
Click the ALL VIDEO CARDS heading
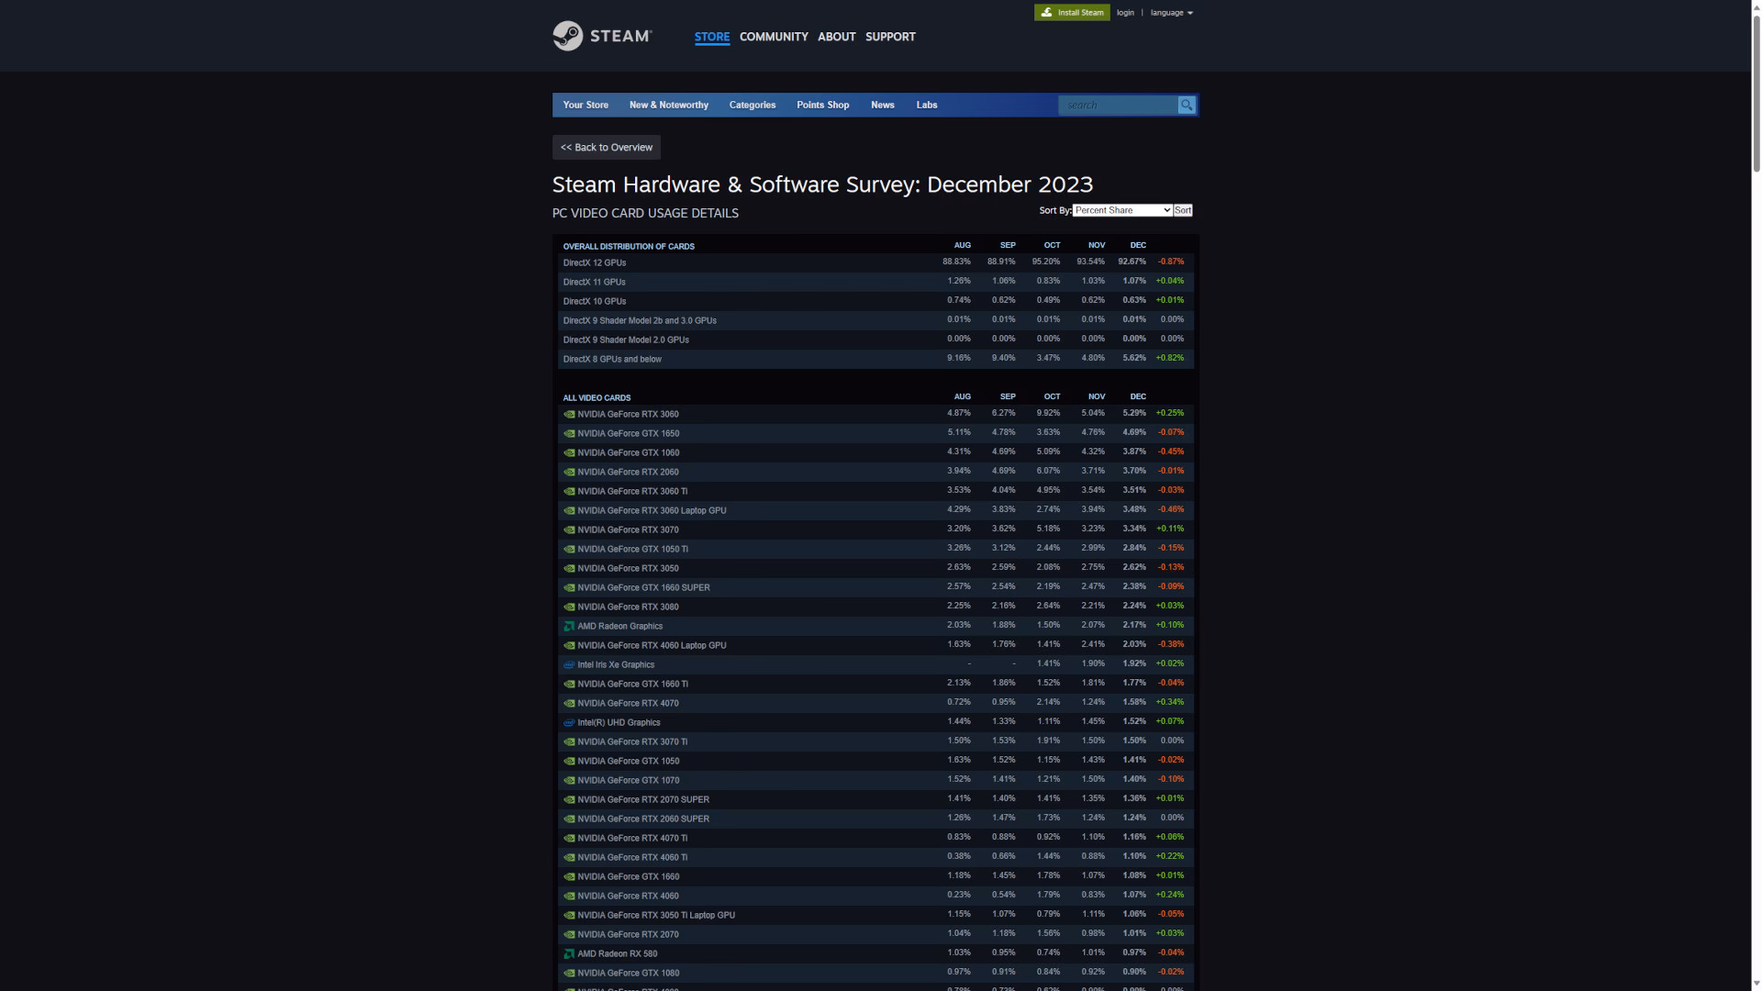[x=597, y=397]
